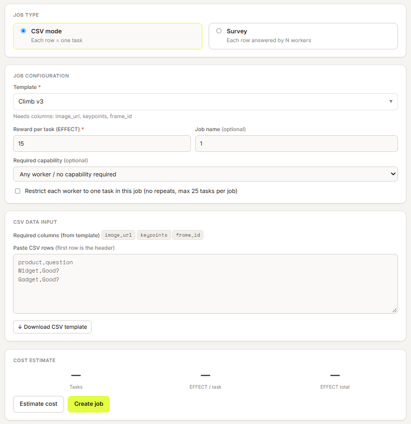411x424 pixels.
Task: Click inside the Paste CSV rows textarea
Action: 205,284
